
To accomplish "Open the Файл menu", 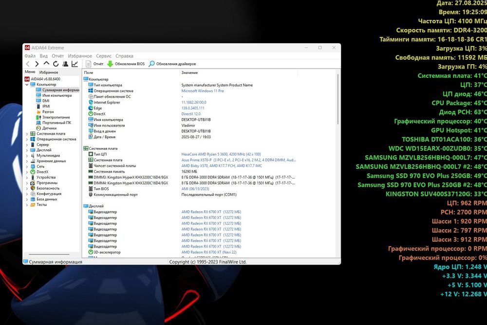I will pyautogui.click(x=30, y=56).
